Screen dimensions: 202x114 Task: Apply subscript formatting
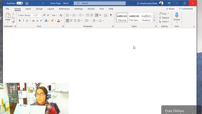point(37,21)
